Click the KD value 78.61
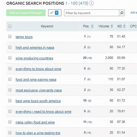137x137 pixels. (121, 111)
